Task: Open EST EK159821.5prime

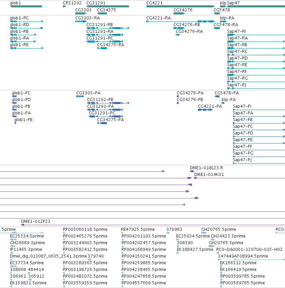Action: (28, 283)
